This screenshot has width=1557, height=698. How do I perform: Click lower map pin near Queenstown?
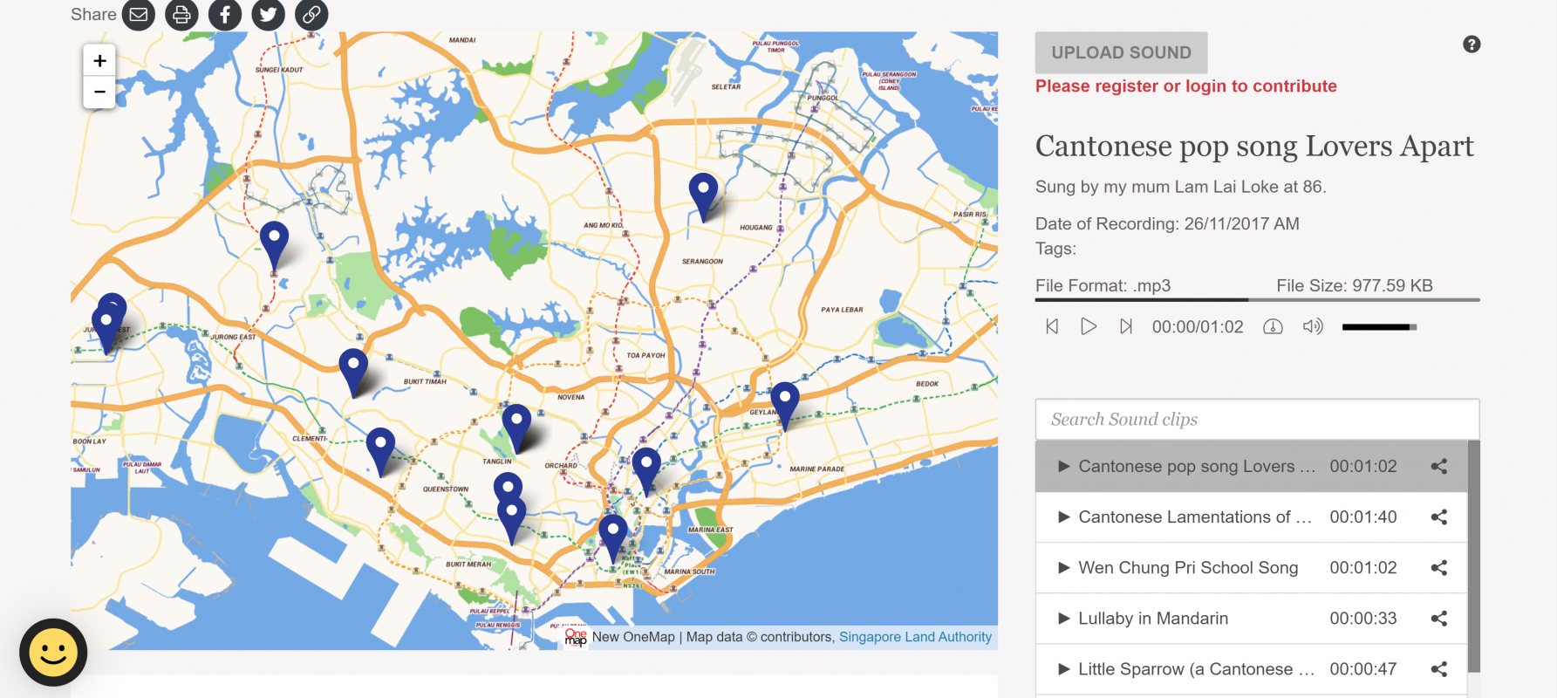(x=511, y=520)
